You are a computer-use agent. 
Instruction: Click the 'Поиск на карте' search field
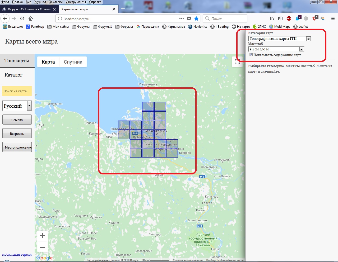(17, 91)
